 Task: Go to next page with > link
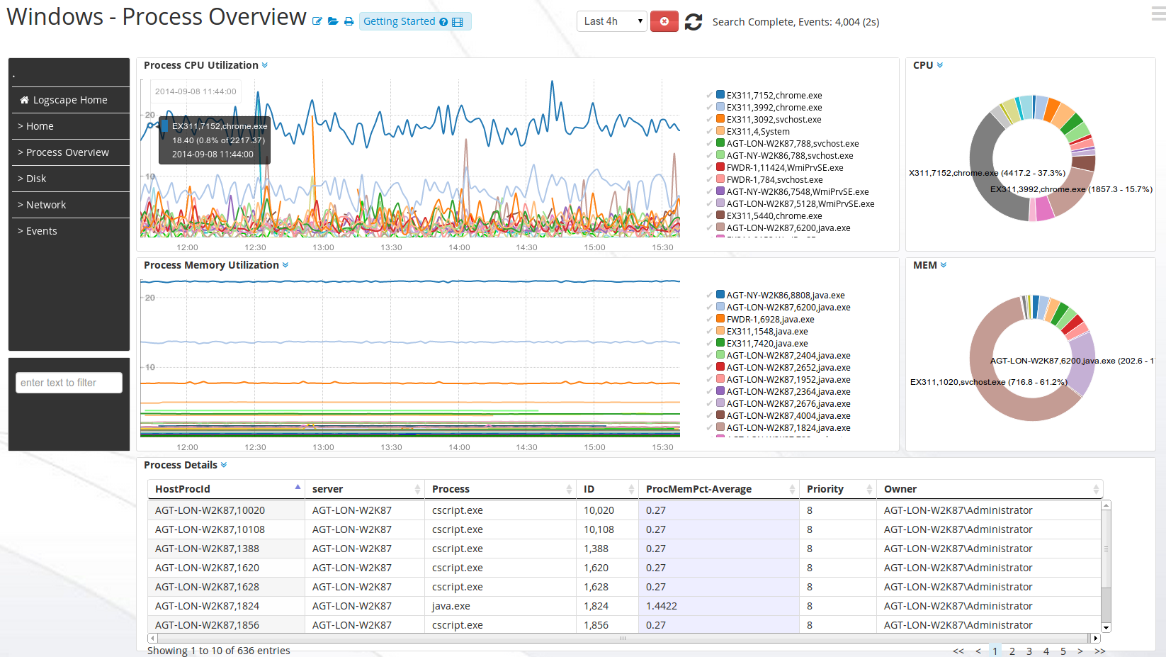pyautogui.click(x=1080, y=651)
